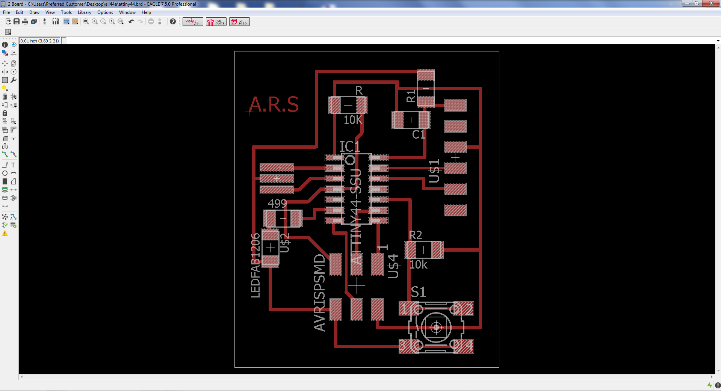Run the Ratsnest tool
The image size is (721, 391).
click(x=5, y=217)
